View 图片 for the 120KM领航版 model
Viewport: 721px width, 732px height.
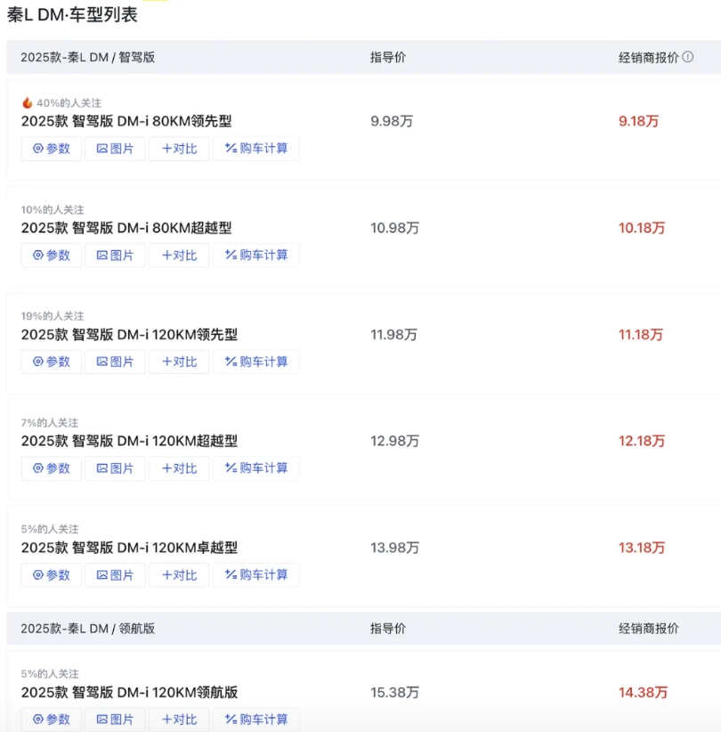coord(115,720)
